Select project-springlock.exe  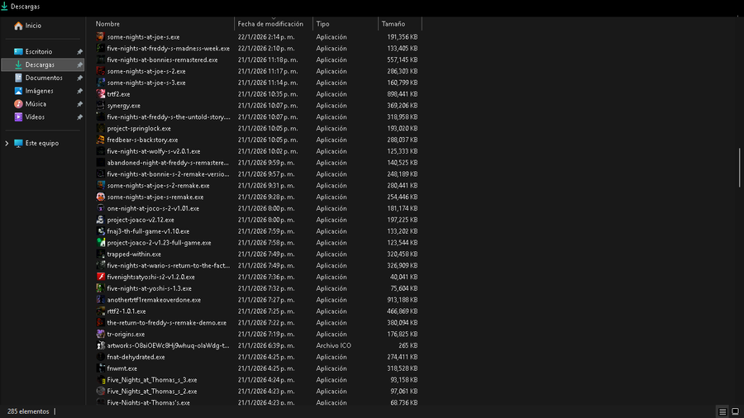coord(139,128)
